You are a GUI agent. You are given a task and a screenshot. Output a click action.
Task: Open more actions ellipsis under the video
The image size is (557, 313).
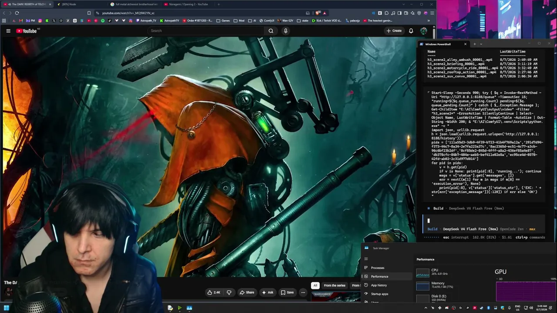pos(303,293)
